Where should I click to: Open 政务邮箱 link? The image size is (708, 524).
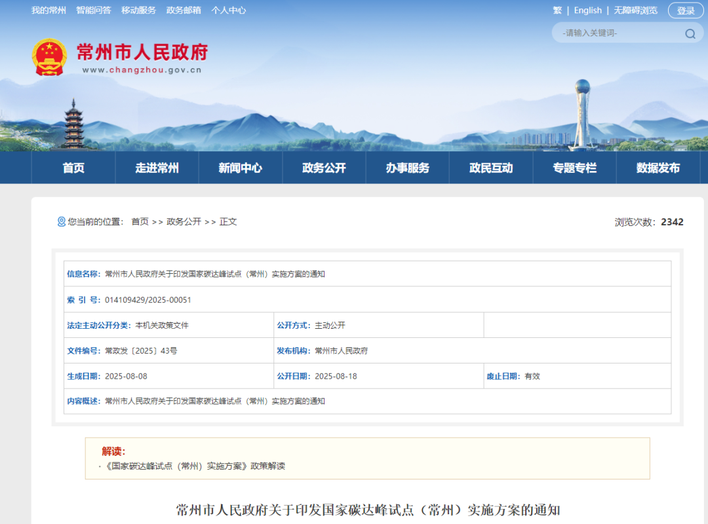pyautogui.click(x=184, y=10)
